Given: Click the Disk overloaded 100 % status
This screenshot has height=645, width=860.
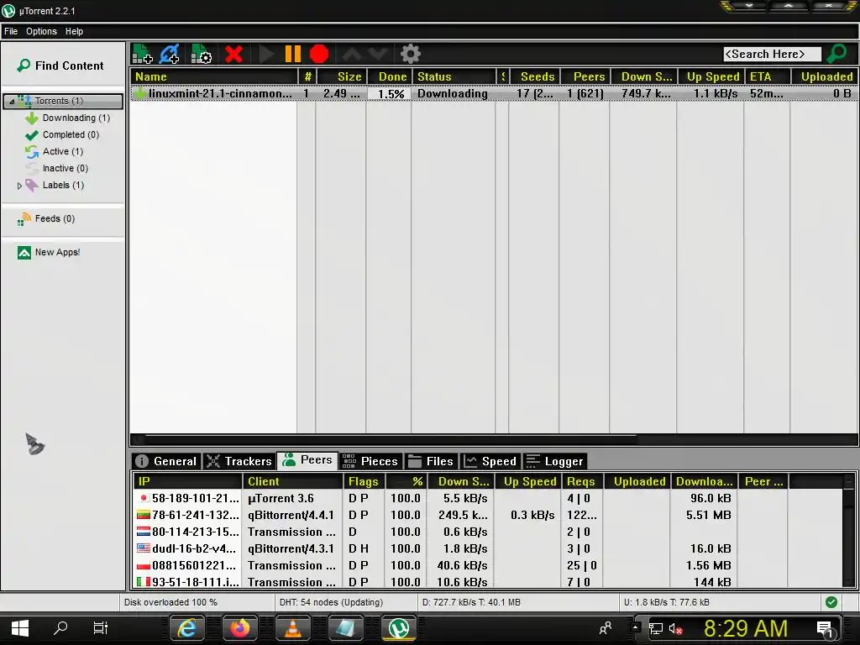Looking at the screenshot, I should coord(170,602).
